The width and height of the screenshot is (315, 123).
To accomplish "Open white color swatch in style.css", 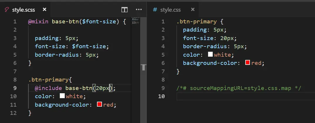I will click(x=210, y=54).
